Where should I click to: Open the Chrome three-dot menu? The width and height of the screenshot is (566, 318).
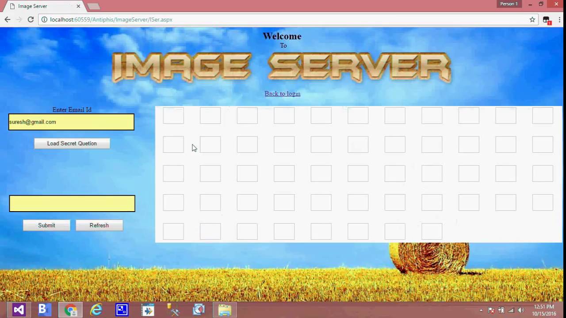[x=559, y=19]
